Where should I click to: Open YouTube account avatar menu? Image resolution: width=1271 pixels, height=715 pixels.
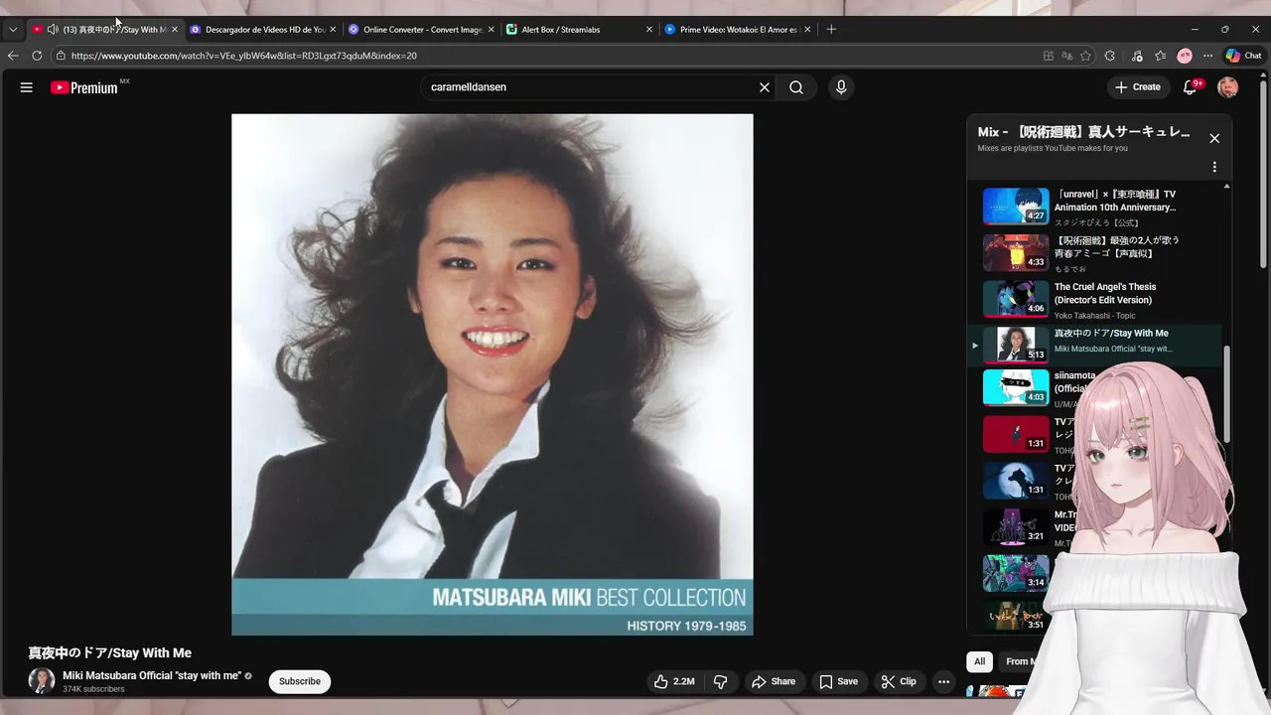pyautogui.click(x=1228, y=87)
